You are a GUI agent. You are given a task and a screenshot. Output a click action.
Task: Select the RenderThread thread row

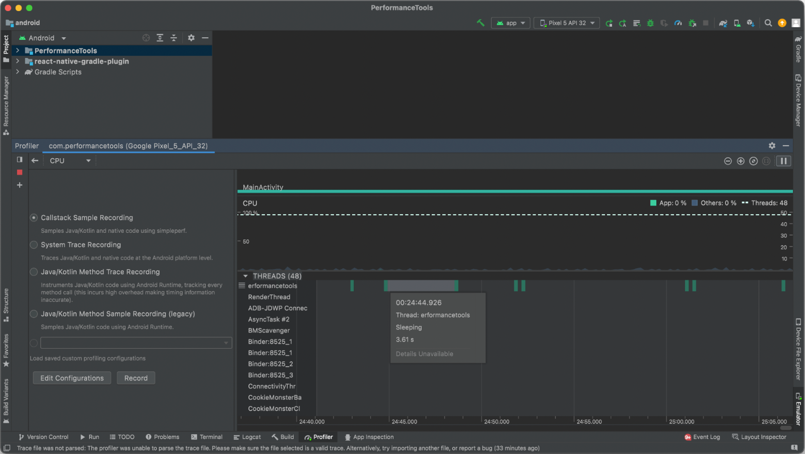click(x=269, y=297)
